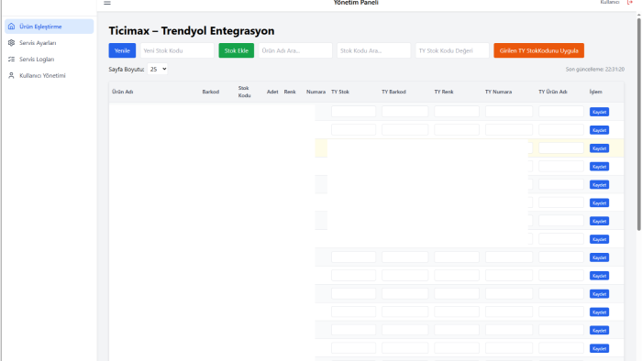Click the Yönetim Paneli title
Screen dimensions: 642x361
[356, 3]
